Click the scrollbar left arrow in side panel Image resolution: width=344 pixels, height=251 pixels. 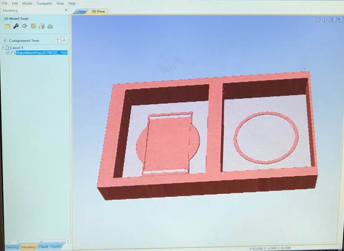coord(9,241)
